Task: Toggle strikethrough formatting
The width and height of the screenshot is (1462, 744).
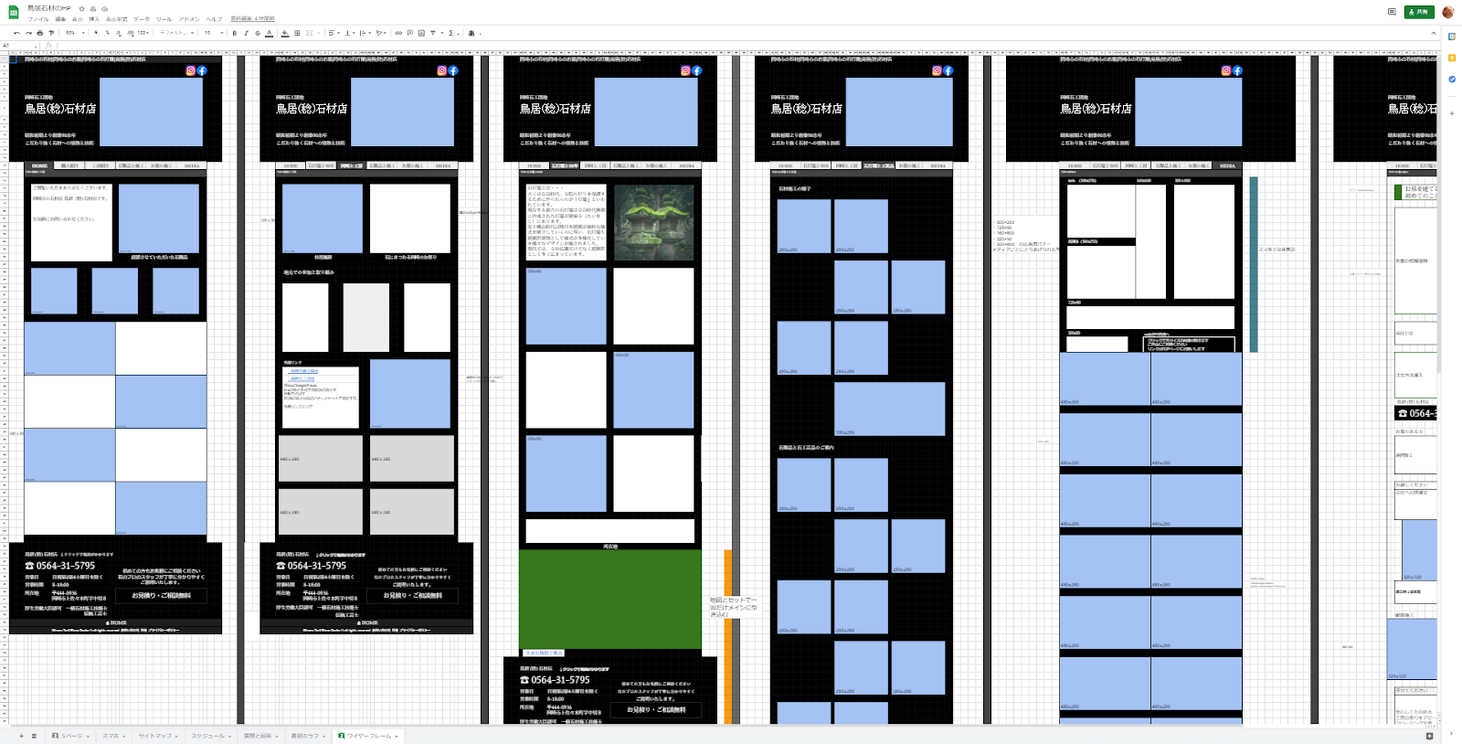Action: [x=258, y=33]
